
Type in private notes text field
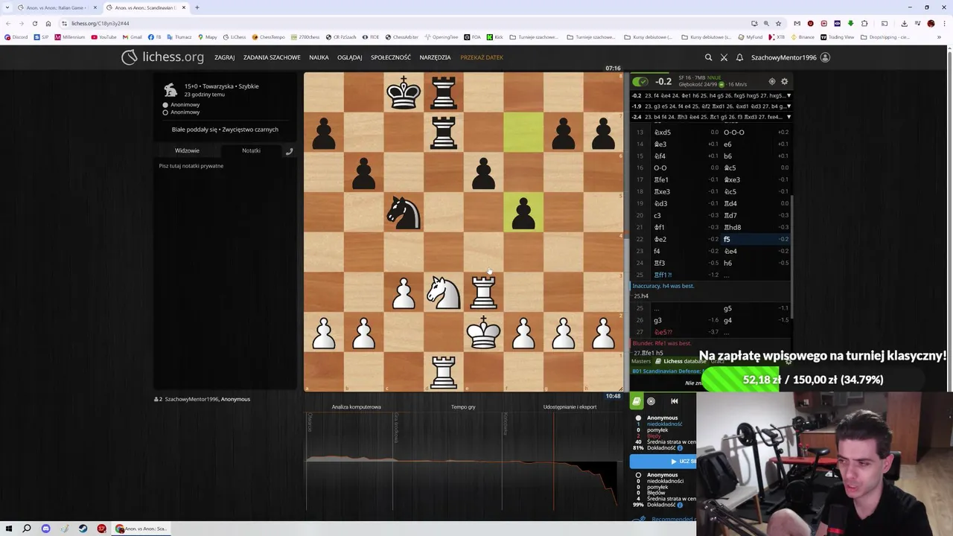[225, 272]
